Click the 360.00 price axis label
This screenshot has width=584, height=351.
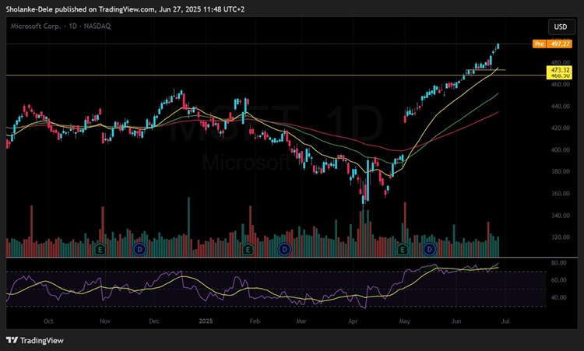click(560, 194)
